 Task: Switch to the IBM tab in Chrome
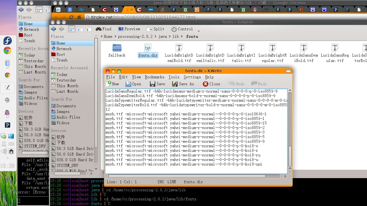(x=151, y=10)
